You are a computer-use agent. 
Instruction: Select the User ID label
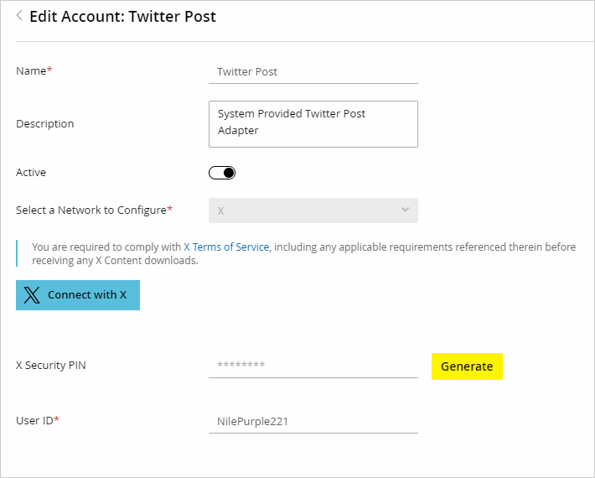point(38,420)
